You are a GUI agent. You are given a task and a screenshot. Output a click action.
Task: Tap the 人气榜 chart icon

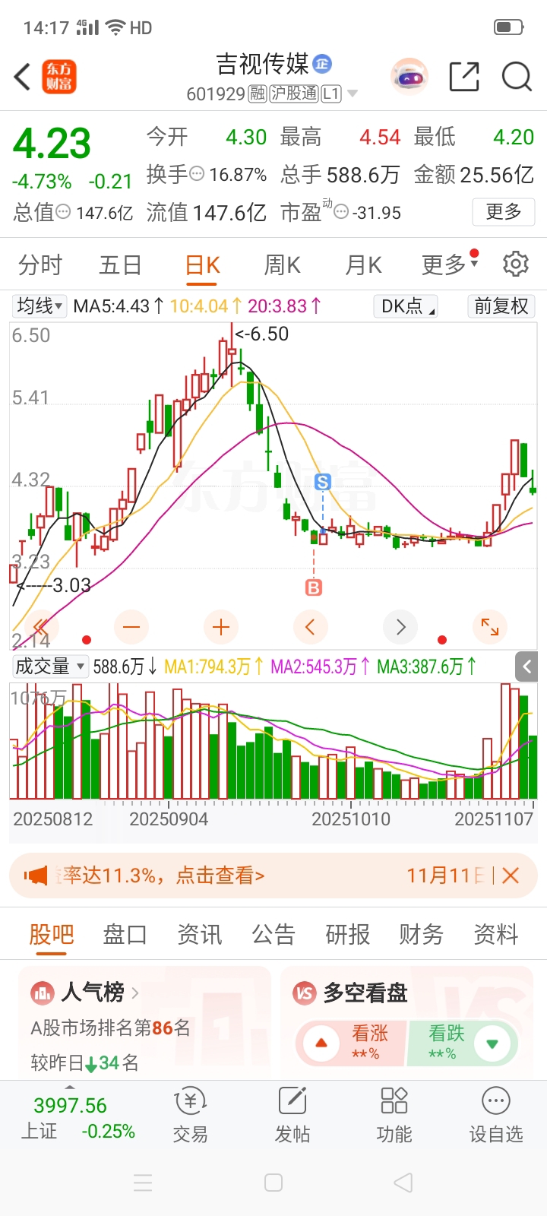click(x=43, y=993)
